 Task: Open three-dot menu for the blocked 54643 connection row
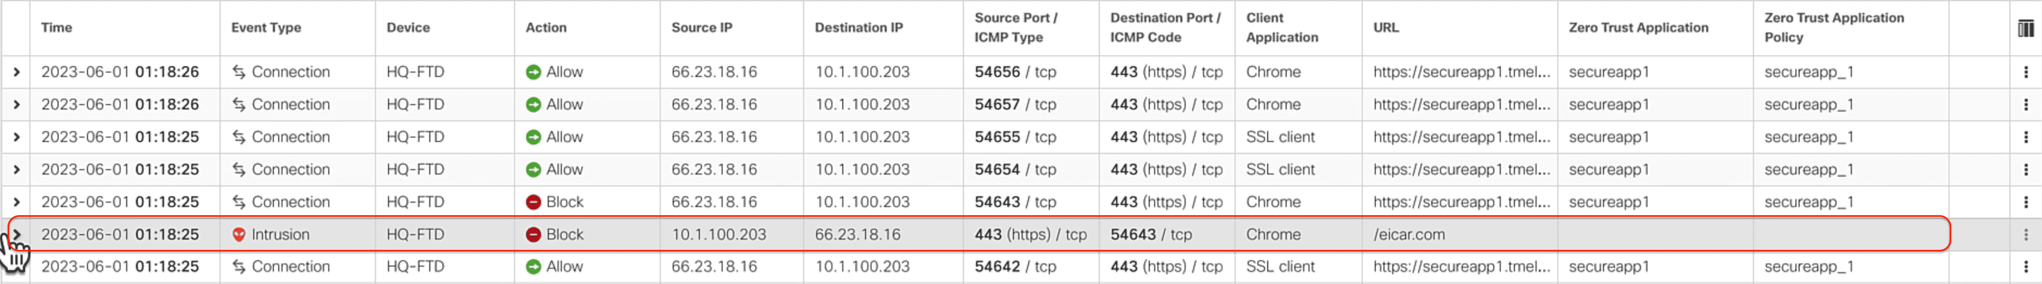coord(2025,203)
